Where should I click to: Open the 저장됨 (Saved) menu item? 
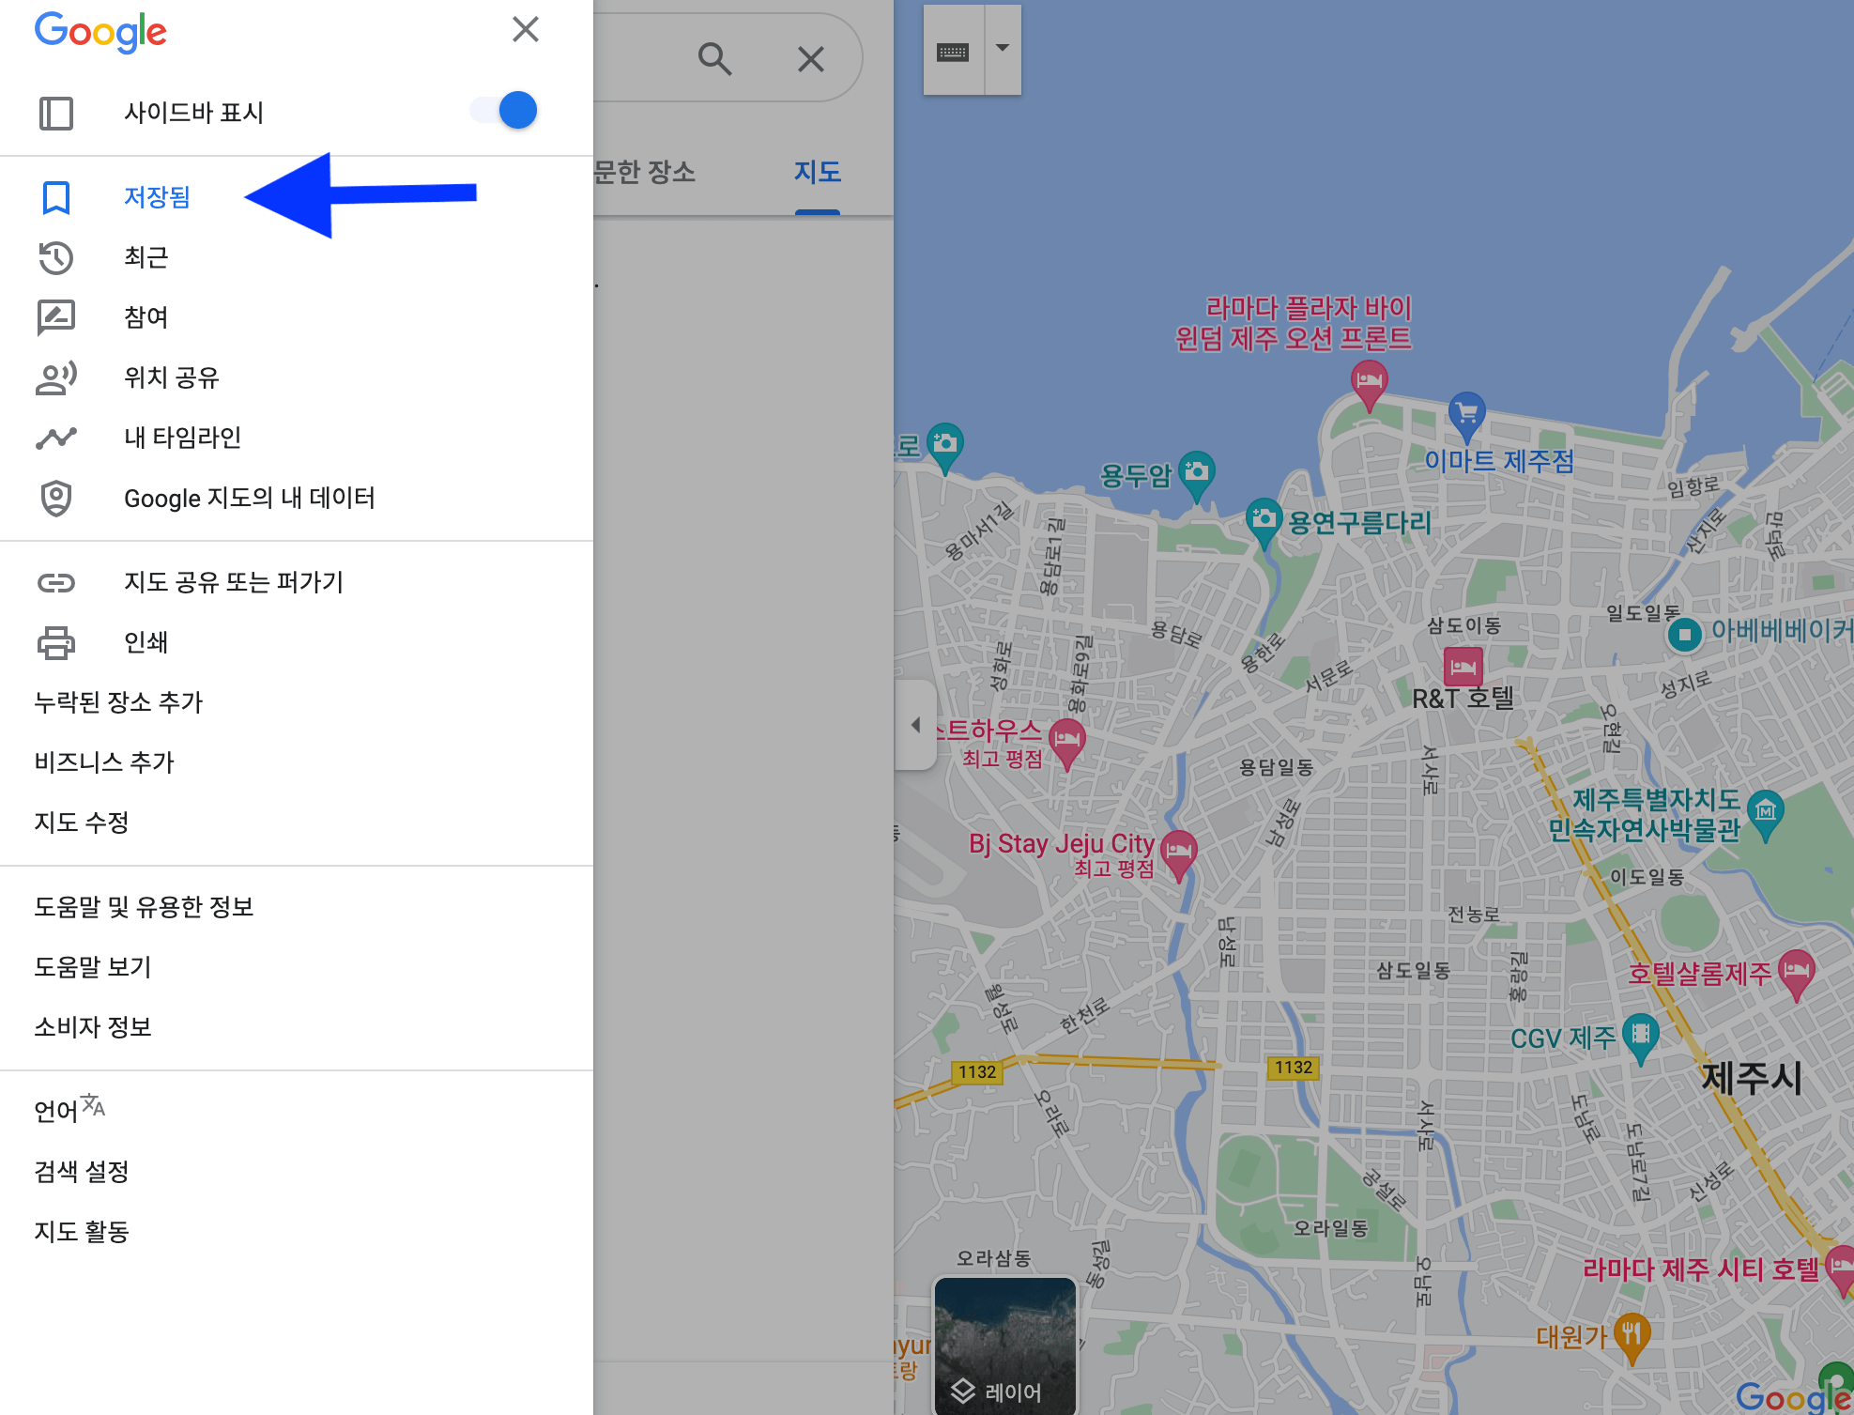point(158,197)
